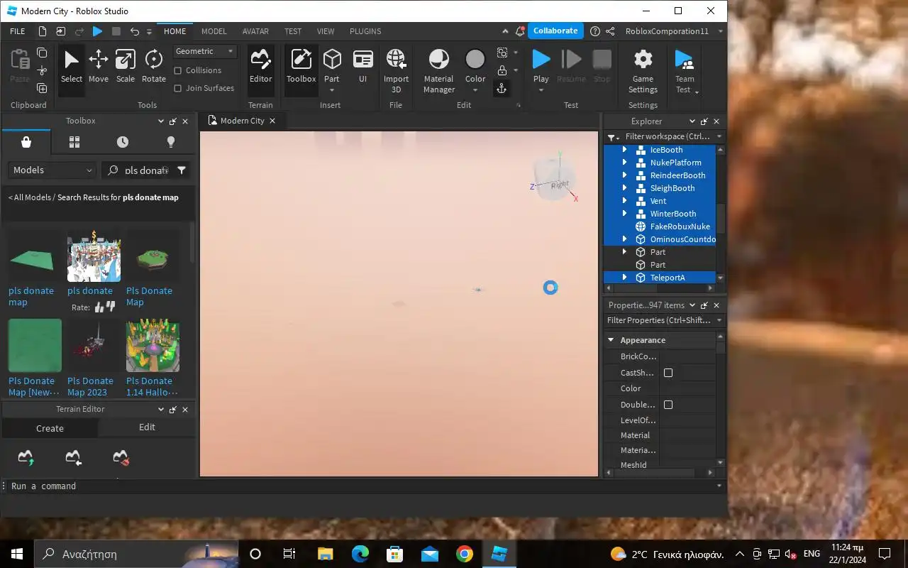The width and height of the screenshot is (908, 568).
Task: Switch to Toolbox Inventory grid tab
Action: [x=74, y=142]
